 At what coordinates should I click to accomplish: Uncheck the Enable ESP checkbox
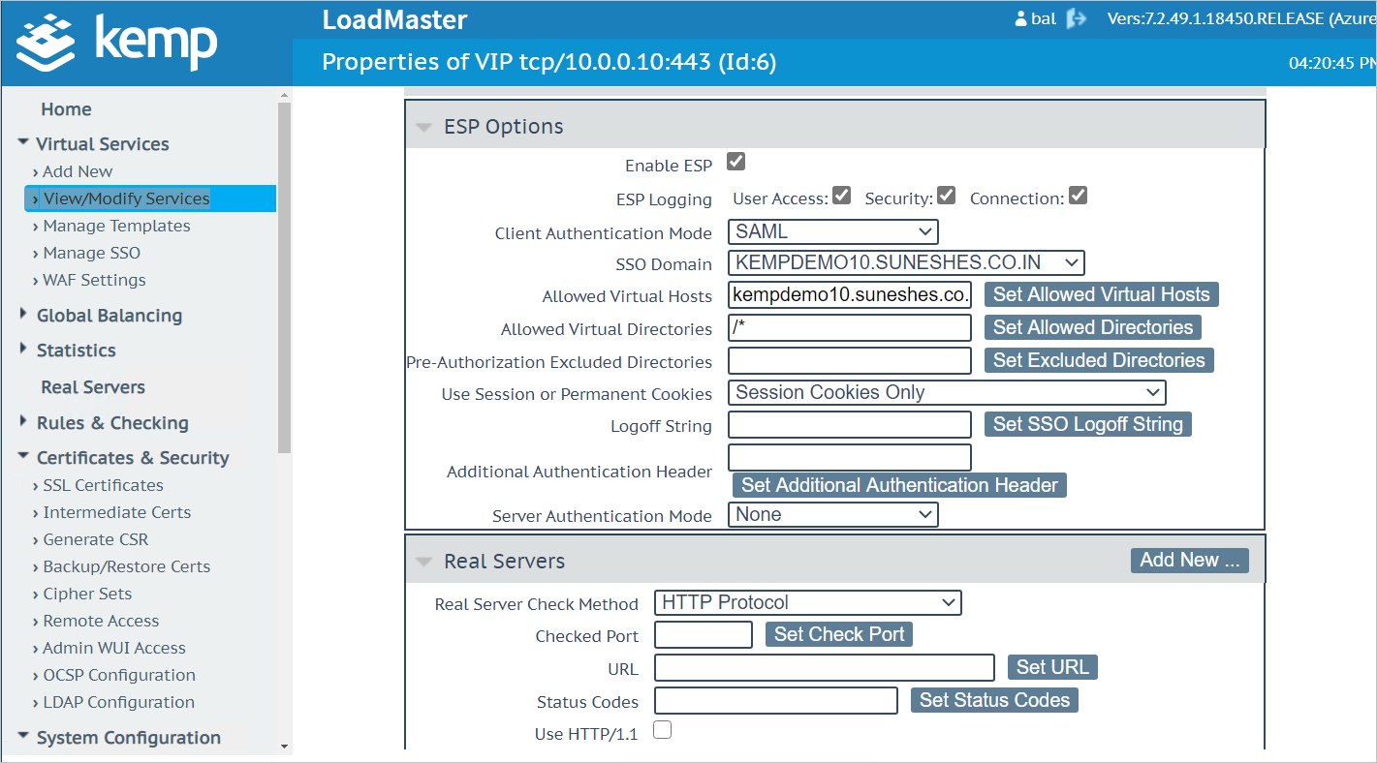pos(734,162)
